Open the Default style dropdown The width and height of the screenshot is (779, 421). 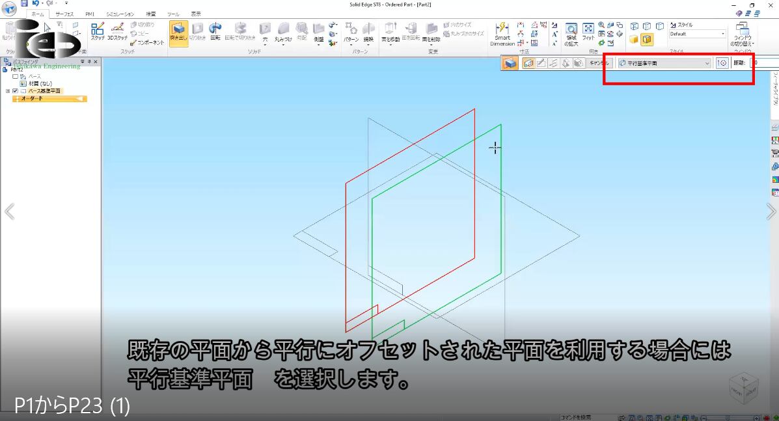[x=722, y=34]
